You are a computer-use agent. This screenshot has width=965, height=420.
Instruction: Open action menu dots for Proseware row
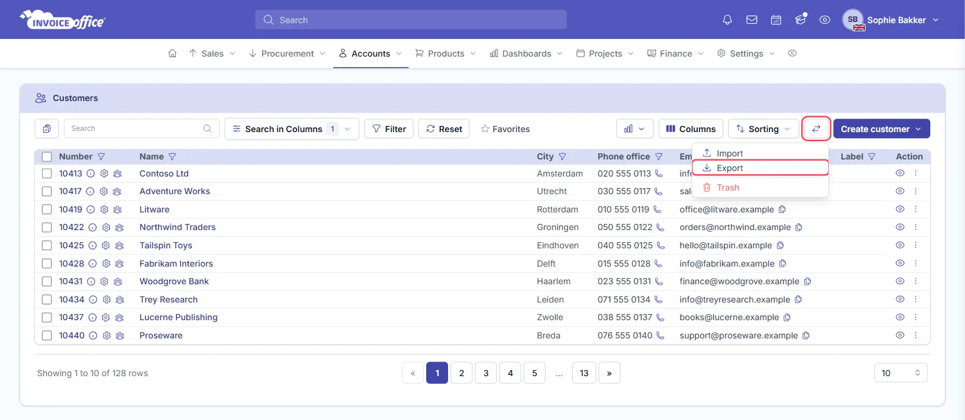pyautogui.click(x=916, y=335)
